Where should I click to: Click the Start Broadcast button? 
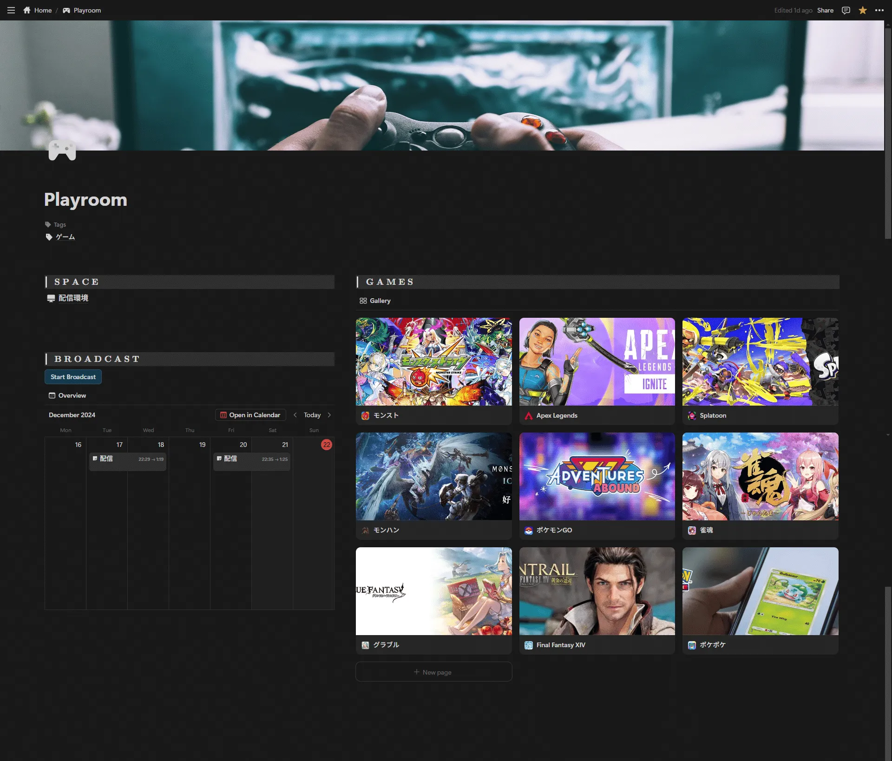[x=73, y=377]
